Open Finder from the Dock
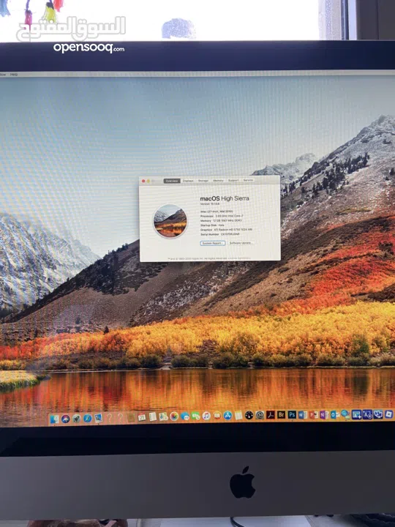The image size is (395, 527). 53,419
